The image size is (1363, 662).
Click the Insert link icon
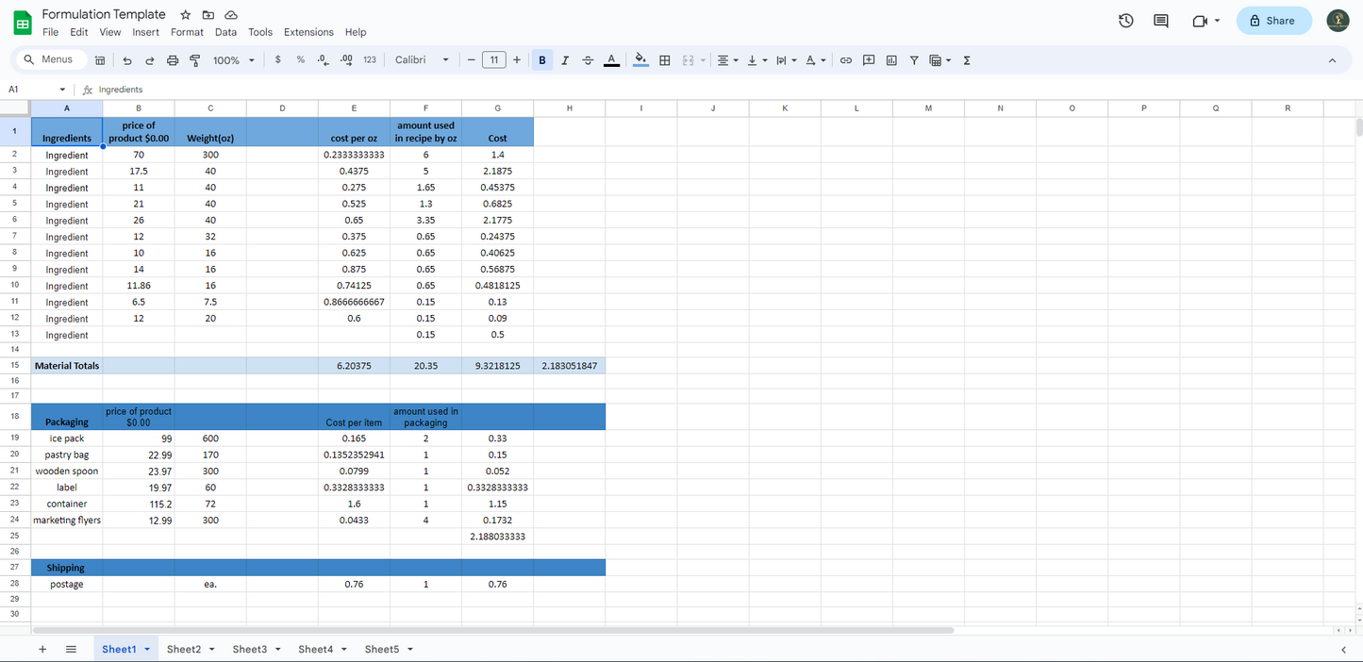[846, 60]
